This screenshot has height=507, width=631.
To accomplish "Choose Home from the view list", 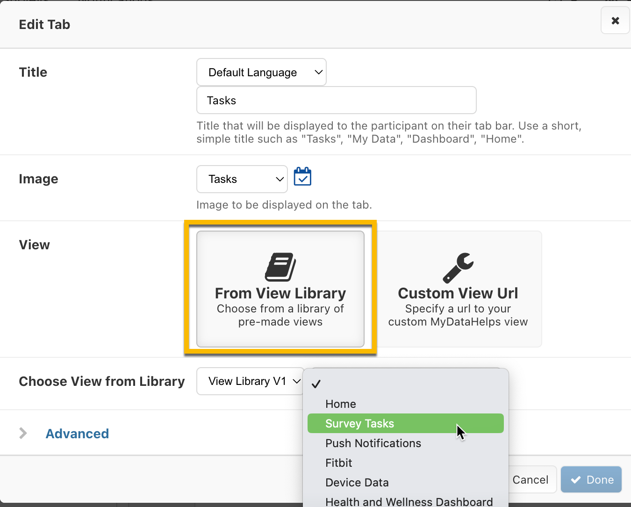I will click(x=406, y=404).
